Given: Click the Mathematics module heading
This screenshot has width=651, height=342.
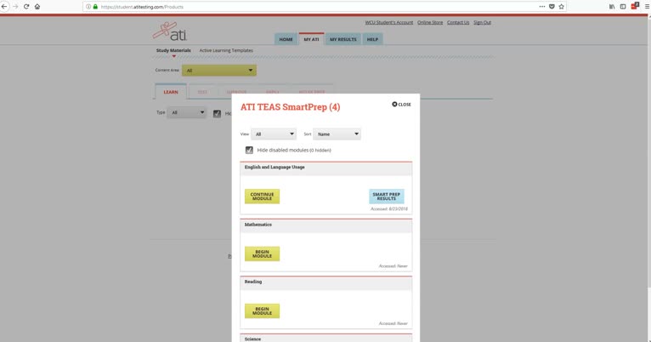Looking at the screenshot, I should pyautogui.click(x=258, y=225).
